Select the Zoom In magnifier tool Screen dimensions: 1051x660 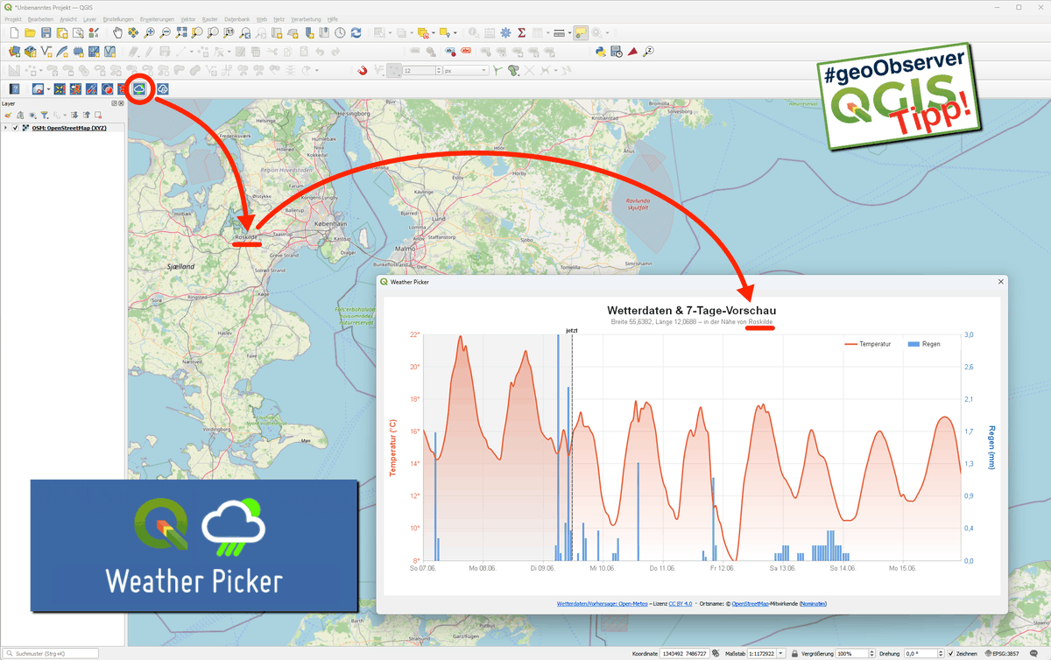tap(150, 32)
